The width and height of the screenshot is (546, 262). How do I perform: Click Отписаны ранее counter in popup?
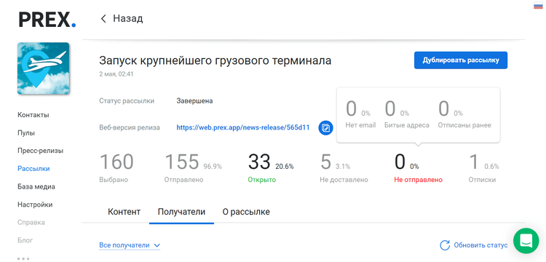coord(464,114)
